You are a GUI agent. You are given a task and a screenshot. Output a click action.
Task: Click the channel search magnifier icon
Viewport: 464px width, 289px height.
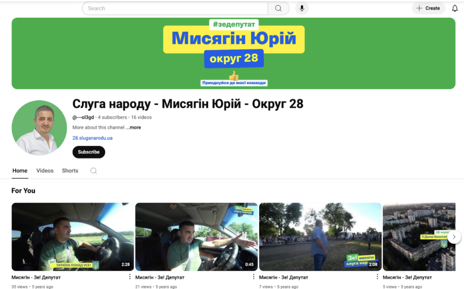click(94, 171)
